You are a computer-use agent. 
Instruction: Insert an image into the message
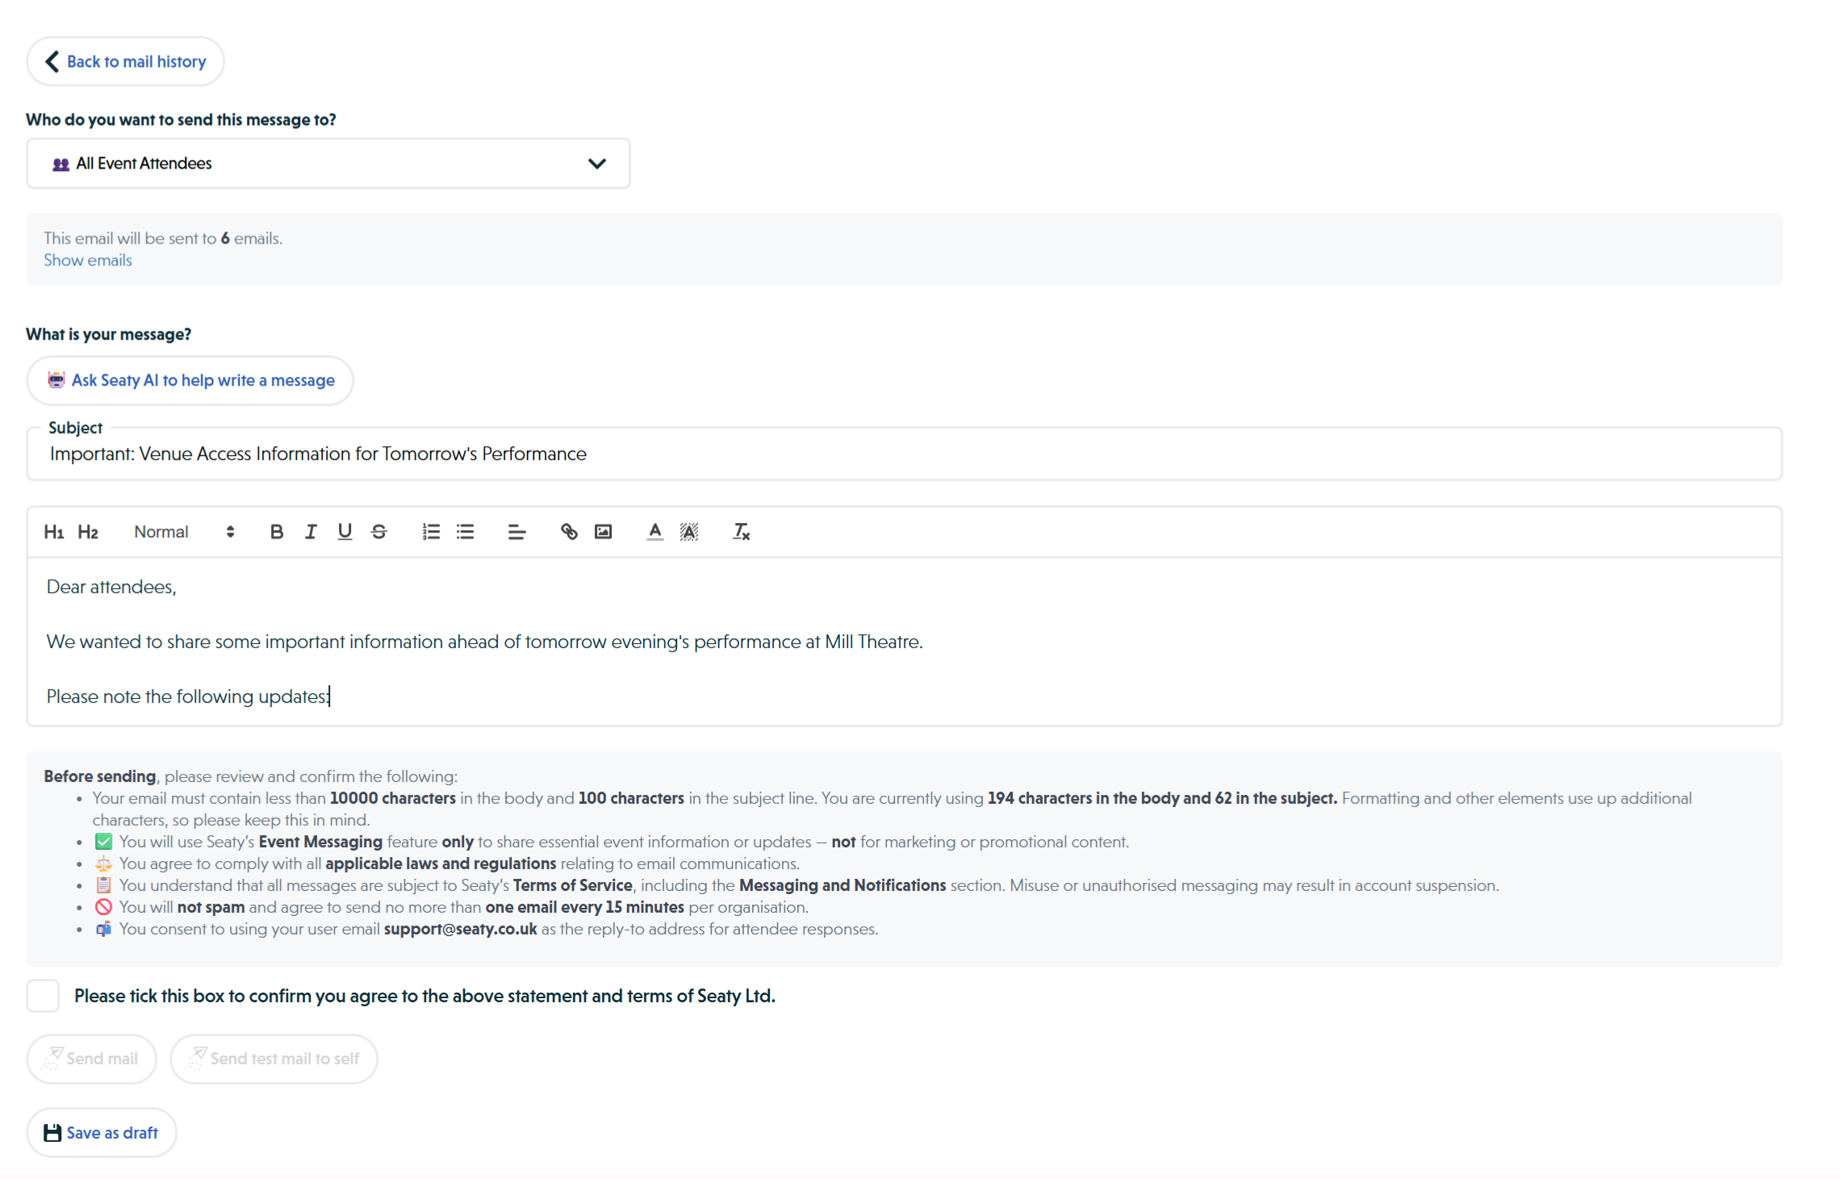603,531
